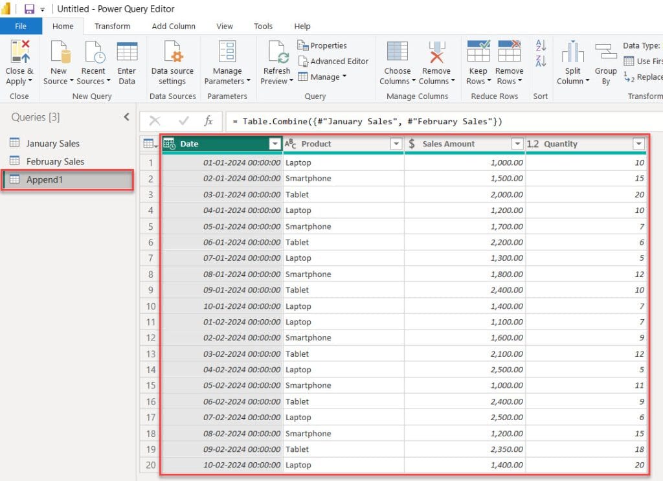Switch to the Tools tab
This screenshot has width=663, height=481.
point(263,26)
